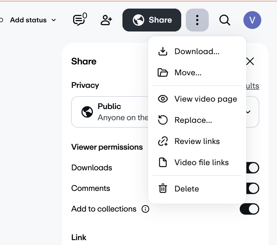Open search with the magnifier icon

coord(225,20)
